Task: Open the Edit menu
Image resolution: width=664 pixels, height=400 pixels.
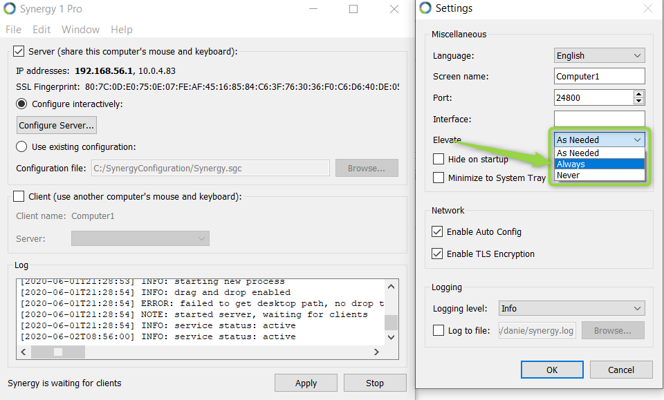Action: [41, 30]
